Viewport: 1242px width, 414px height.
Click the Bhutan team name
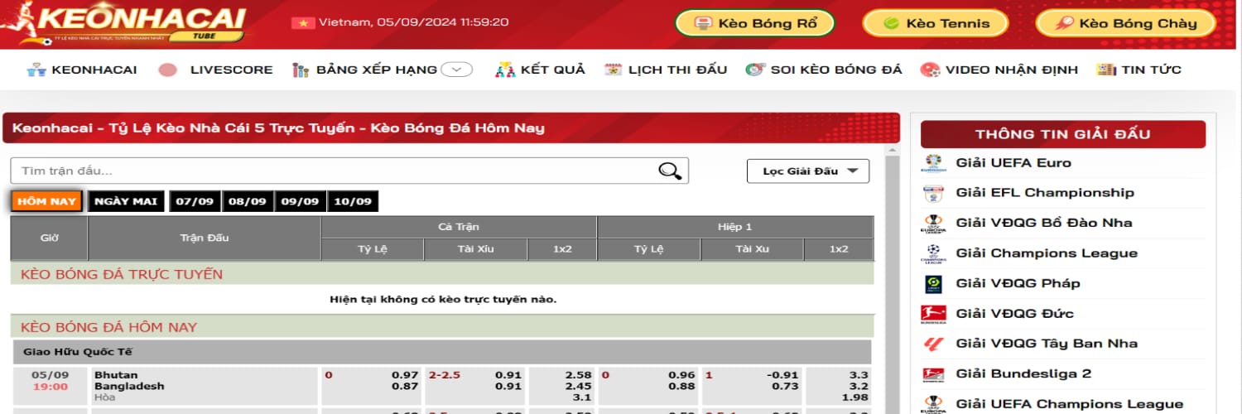pos(116,375)
